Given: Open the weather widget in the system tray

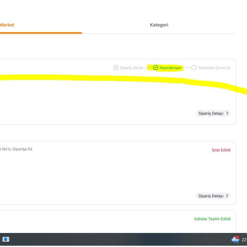Looking at the screenshot, I should 235,239.
